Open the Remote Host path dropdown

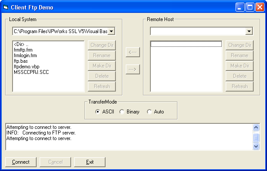(249, 31)
